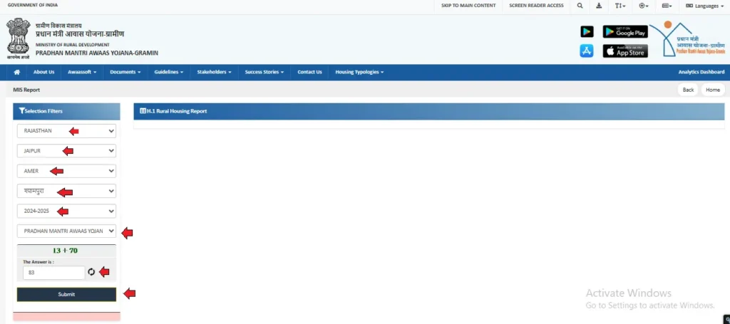Click Skip To Main Content link
Screen dimensions: 730x324
click(468, 6)
